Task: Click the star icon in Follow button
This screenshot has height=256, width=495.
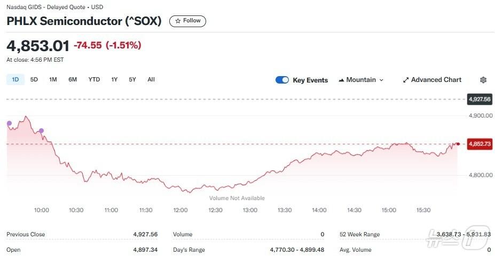Action: point(178,21)
